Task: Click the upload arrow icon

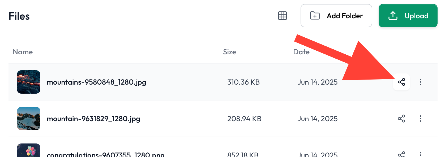Action: (393, 16)
